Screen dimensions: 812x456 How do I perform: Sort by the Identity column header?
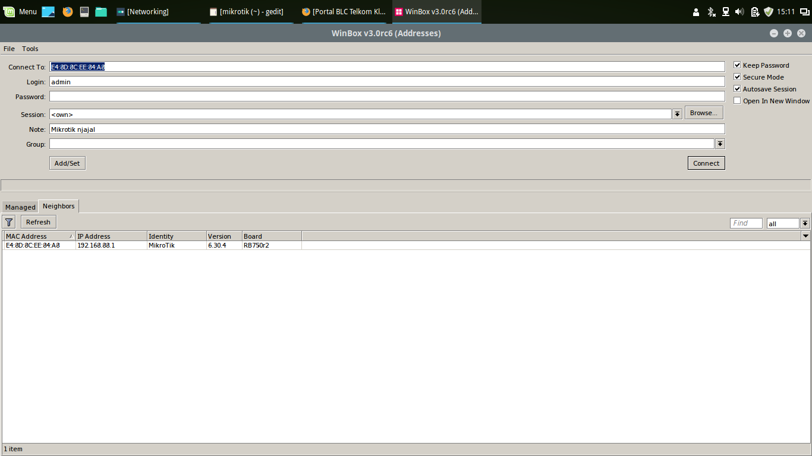177,236
